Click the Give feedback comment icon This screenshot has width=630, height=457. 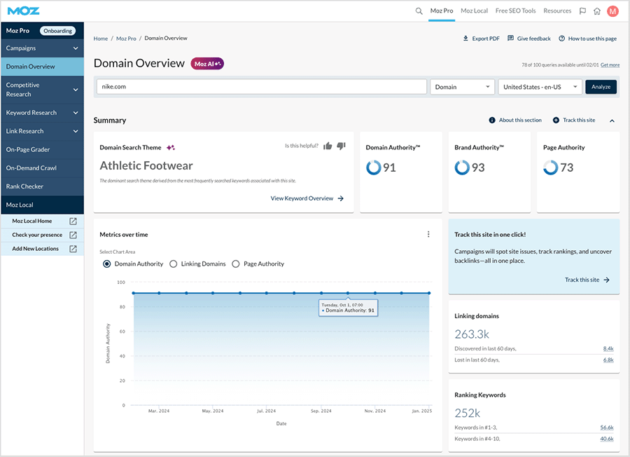pos(511,39)
